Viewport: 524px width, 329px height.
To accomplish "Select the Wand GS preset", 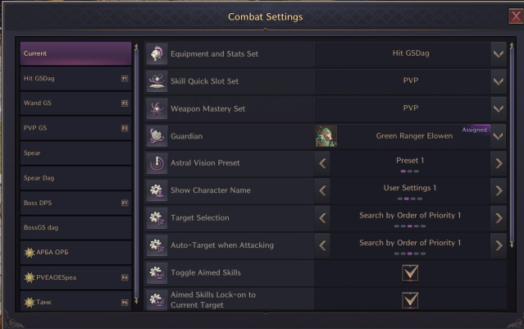I will (x=75, y=103).
